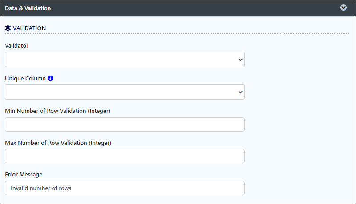Viewport: 356px width, 204px height.
Task: Click the Unique Column label text
Action: click(25, 78)
